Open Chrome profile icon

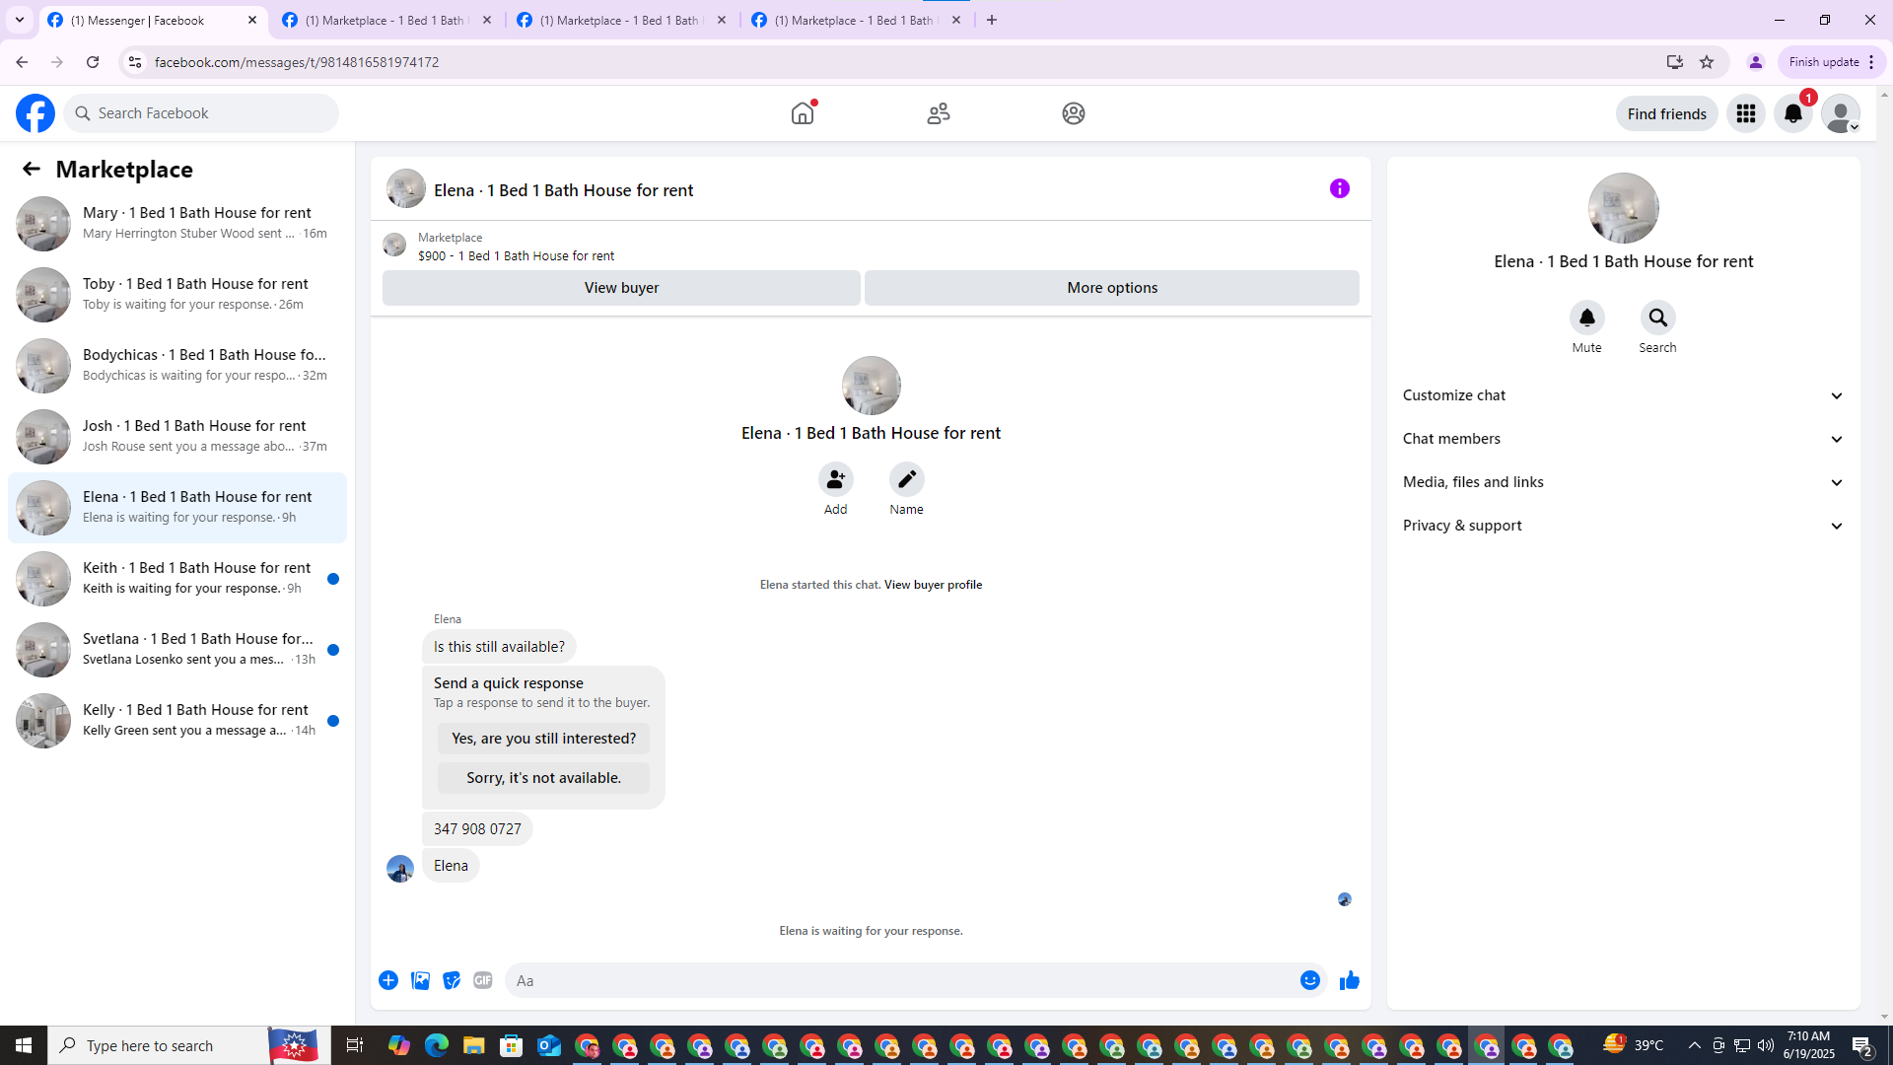click(1755, 62)
